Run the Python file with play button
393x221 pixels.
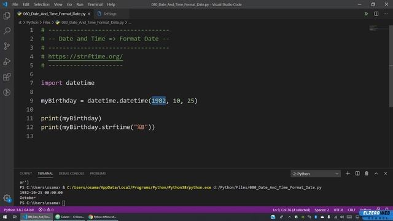[367, 14]
